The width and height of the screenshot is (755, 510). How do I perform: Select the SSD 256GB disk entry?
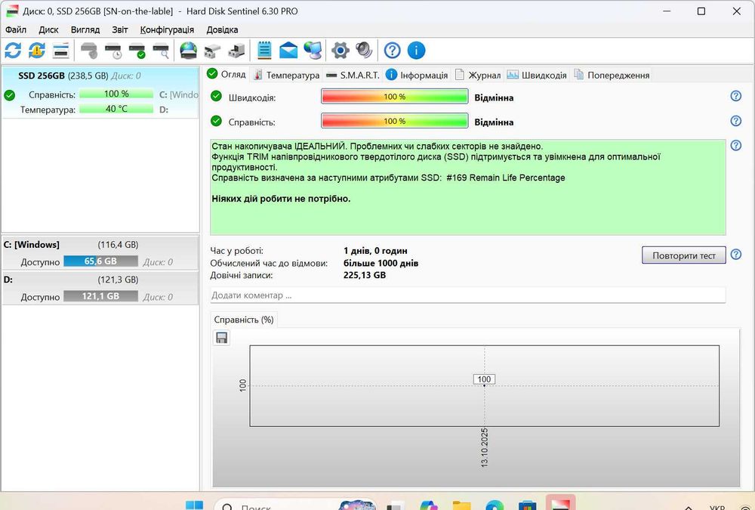(x=100, y=92)
